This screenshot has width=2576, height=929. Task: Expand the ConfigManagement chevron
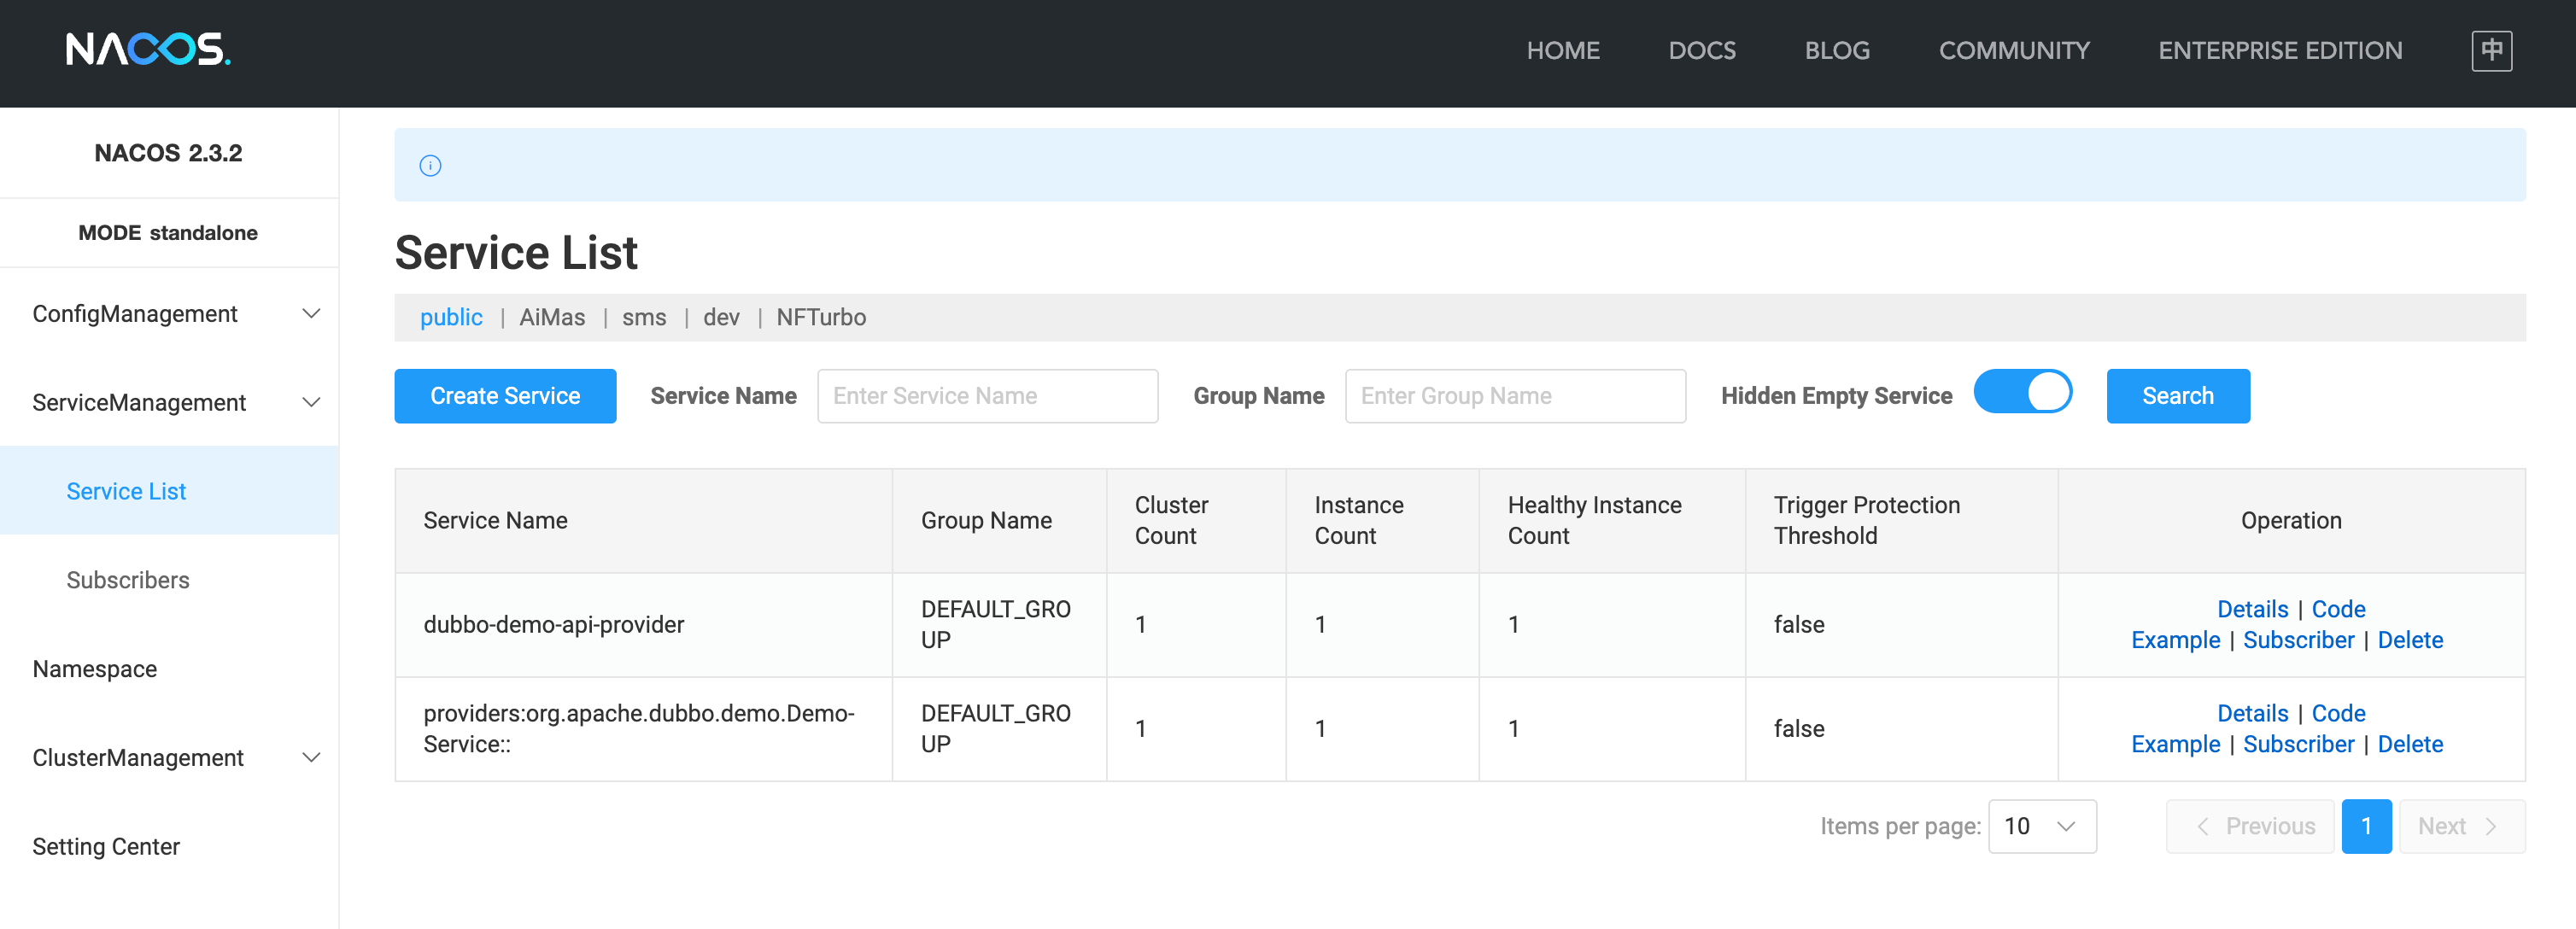tap(311, 314)
